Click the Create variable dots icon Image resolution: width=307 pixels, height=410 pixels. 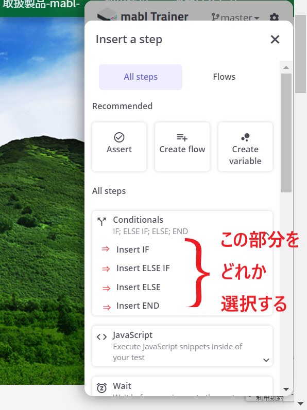point(245,137)
